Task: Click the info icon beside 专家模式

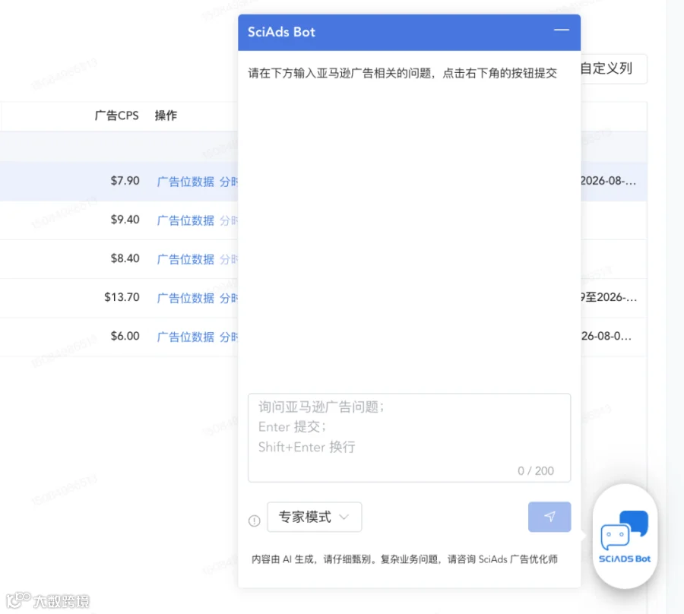Action: (255, 521)
